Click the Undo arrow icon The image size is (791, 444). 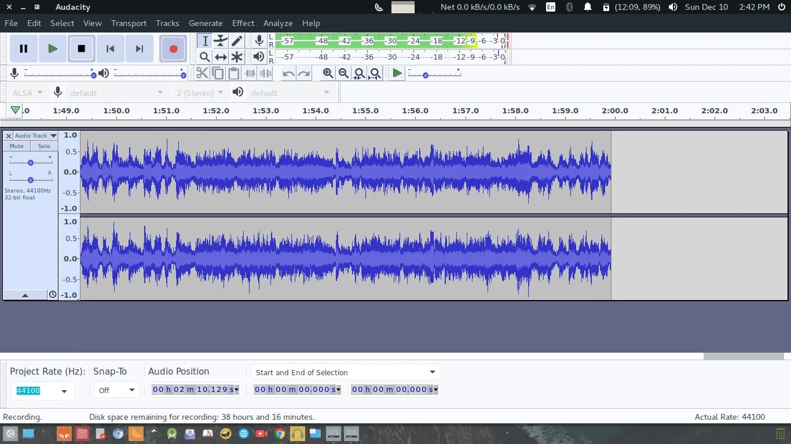288,73
